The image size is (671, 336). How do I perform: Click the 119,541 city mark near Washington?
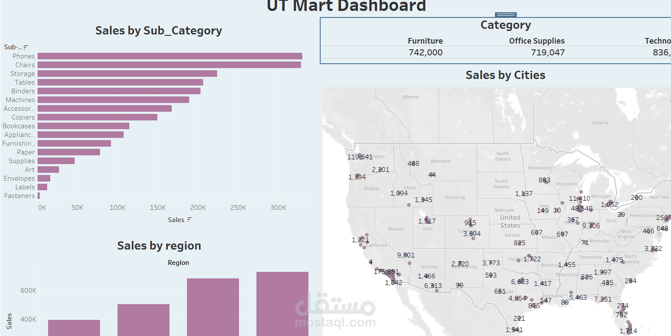click(x=360, y=157)
